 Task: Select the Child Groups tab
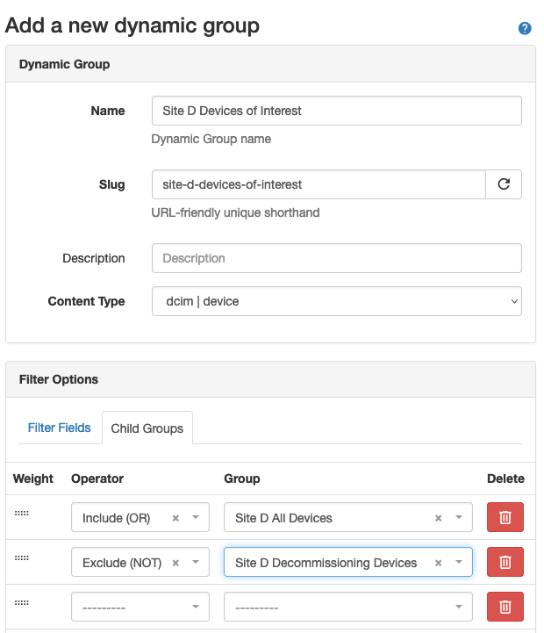click(x=147, y=428)
